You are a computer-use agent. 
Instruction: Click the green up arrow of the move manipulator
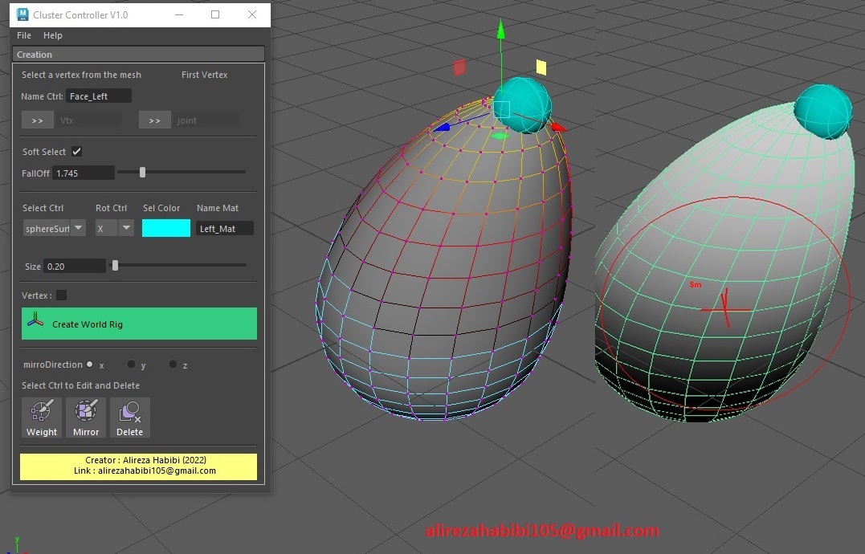pos(500,32)
